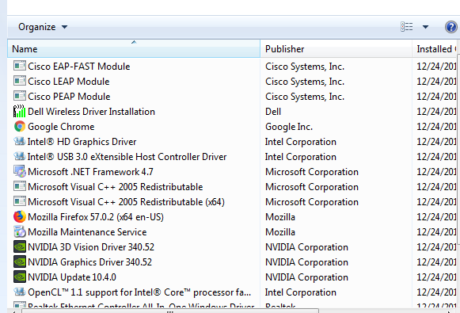Image resolution: width=460 pixels, height=313 pixels.
Task: Click the Mozilla Firefox icon
Action: coord(20,216)
